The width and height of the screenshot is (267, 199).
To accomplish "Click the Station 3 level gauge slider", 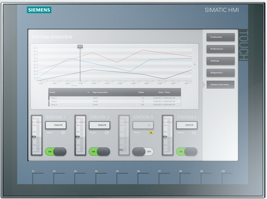I will [x=124, y=135].
